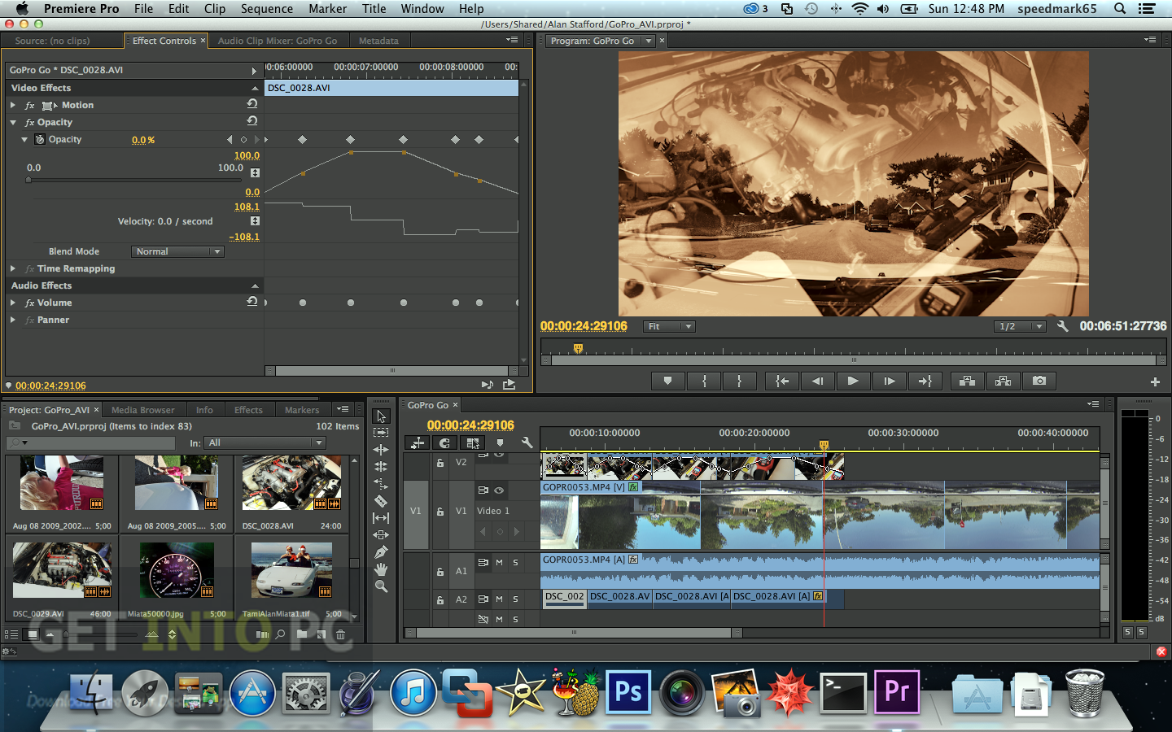1172x732 pixels.
Task: Go to Out point in Program monitor
Action: click(x=925, y=381)
